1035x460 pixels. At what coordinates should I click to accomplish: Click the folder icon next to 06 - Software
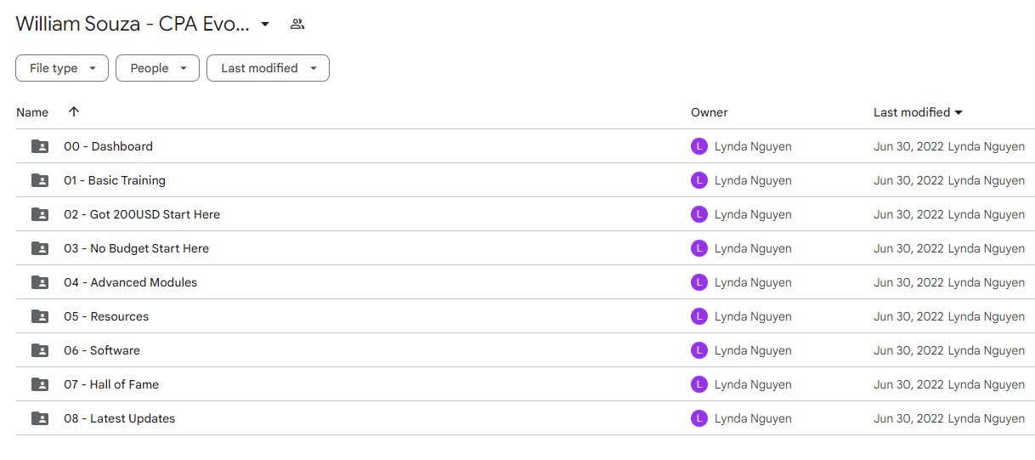[40, 350]
